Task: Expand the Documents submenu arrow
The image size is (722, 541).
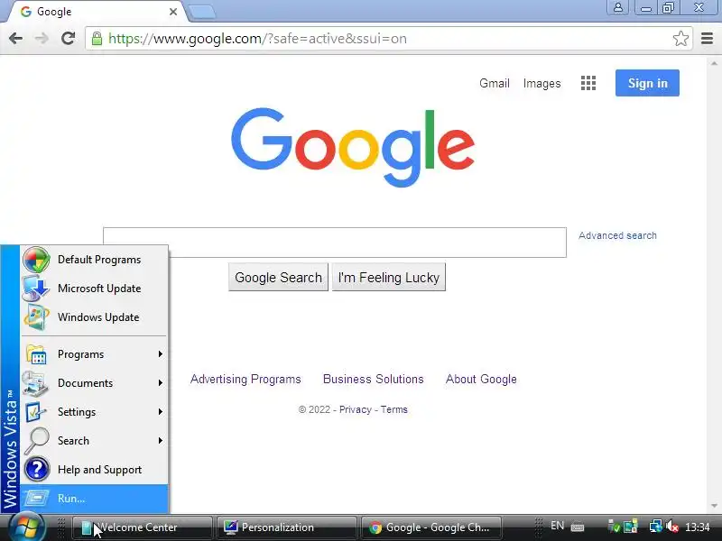Action: [161, 382]
